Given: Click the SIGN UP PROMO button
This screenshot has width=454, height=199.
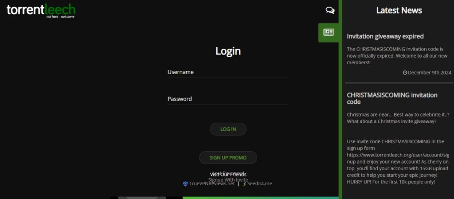Looking at the screenshot, I should [x=228, y=158].
